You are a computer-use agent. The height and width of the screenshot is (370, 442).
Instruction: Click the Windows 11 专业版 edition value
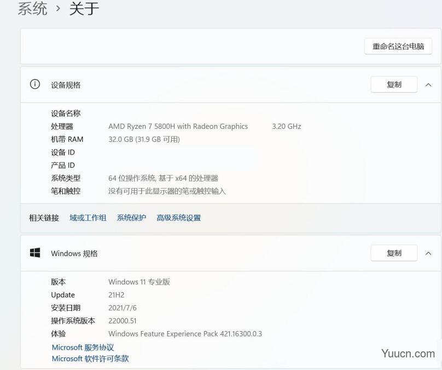(x=139, y=282)
